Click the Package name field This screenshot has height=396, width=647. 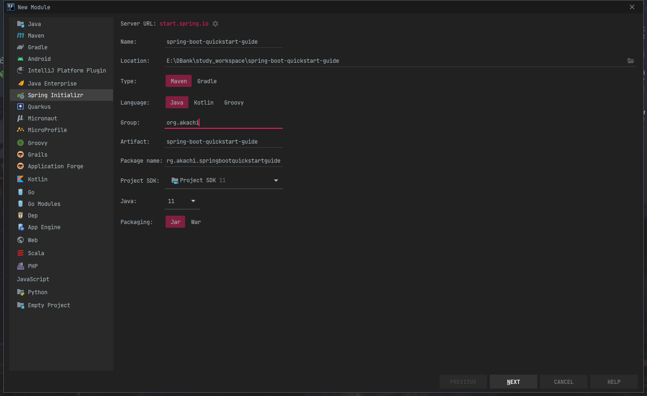point(224,160)
